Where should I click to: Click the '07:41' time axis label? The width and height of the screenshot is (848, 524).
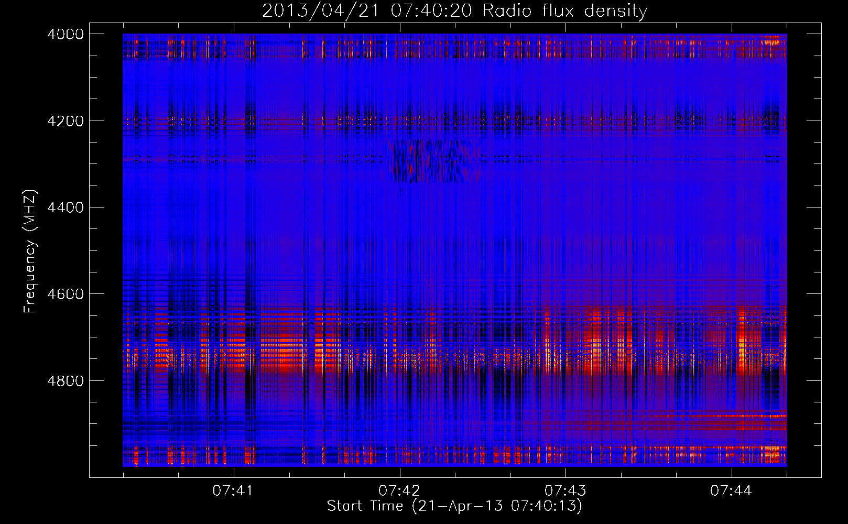coord(233,491)
